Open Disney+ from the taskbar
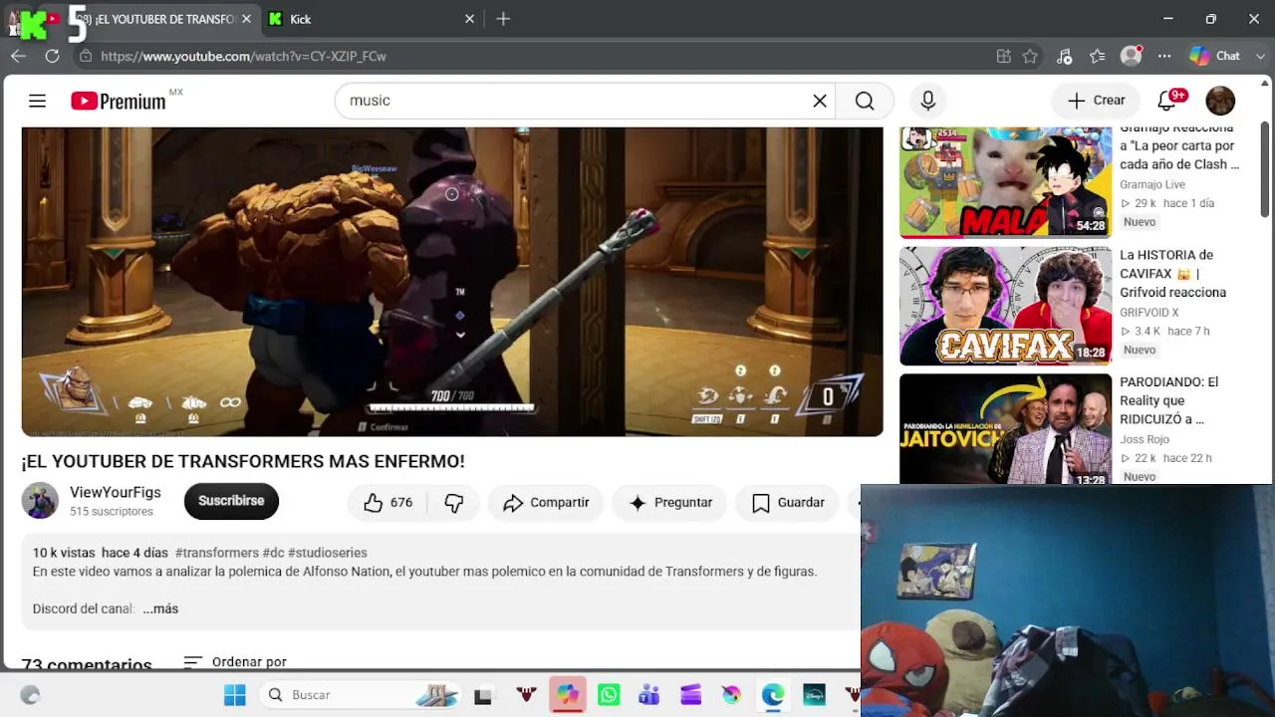The image size is (1275, 717). pos(814,695)
